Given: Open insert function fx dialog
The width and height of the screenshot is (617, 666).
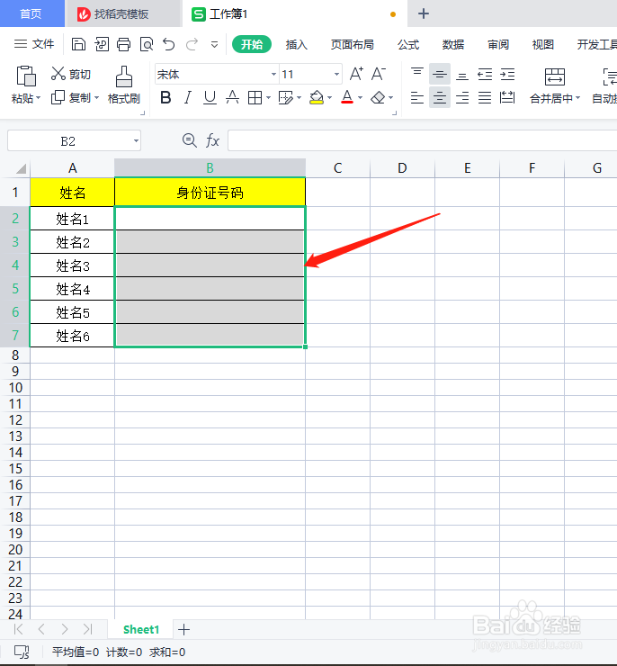Looking at the screenshot, I should tap(212, 140).
